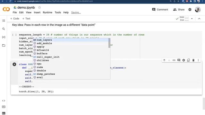Viewport: 205px width, 115px height.
Task: Select buffers autocomplete suggestion
Action: (x=70, y=53)
